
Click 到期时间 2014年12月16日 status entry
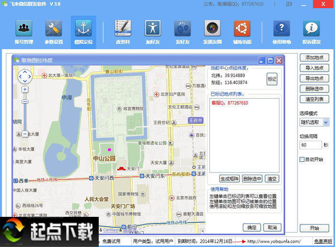pyautogui.click(x=205, y=241)
